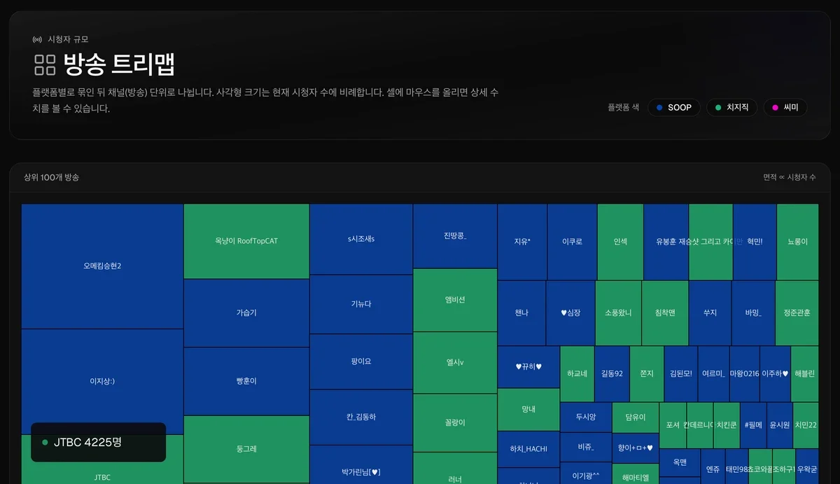The width and height of the screenshot is (840, 484).
Task: Select the 옥냥이 RoofTopCAT green cell
Action: [246, 241]
